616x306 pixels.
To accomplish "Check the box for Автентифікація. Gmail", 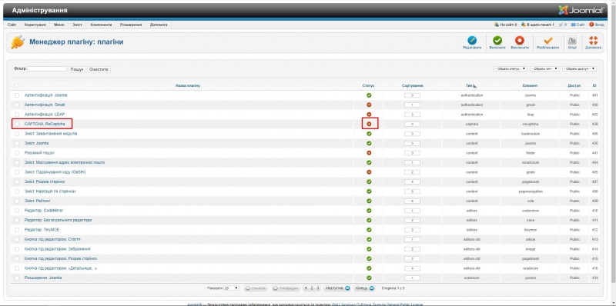I will (16, 105).
